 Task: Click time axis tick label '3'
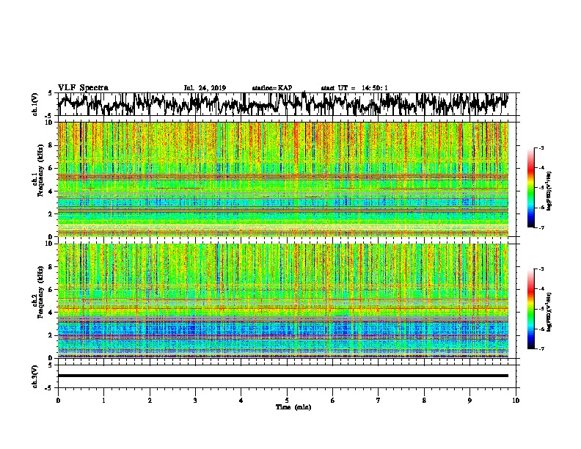point(195,401)
